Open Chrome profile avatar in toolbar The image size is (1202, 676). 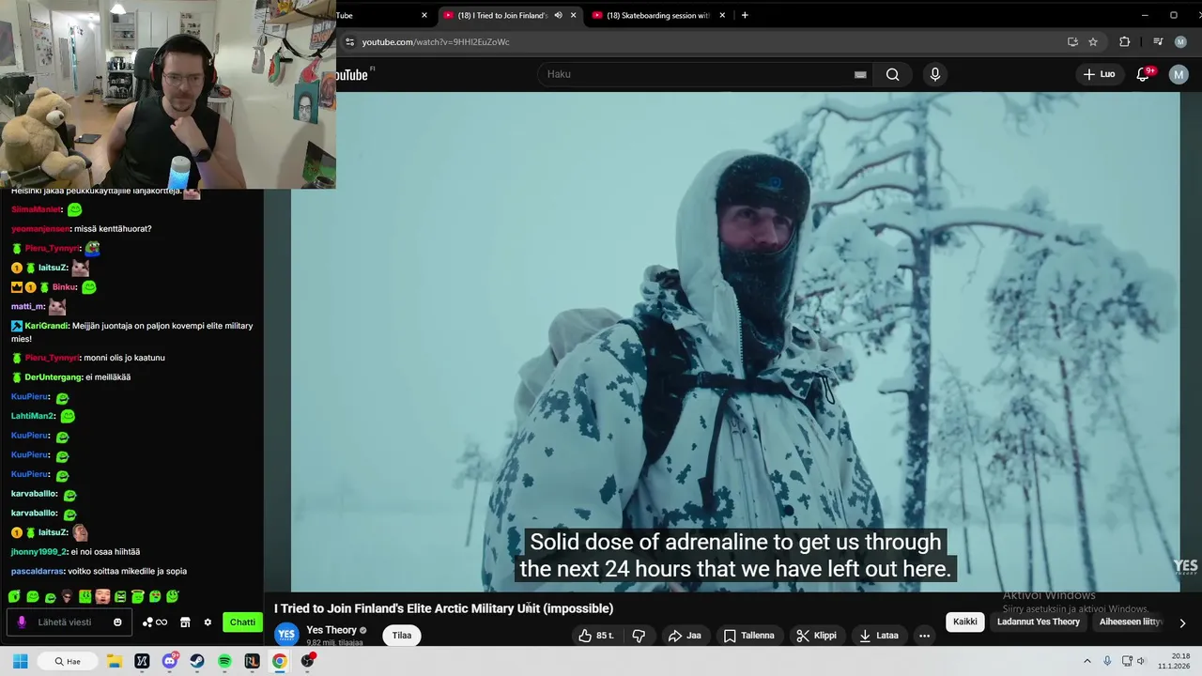1180,41
